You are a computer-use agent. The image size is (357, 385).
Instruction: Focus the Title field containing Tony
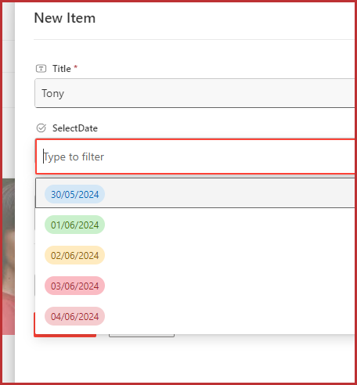(x=195, y=93)
